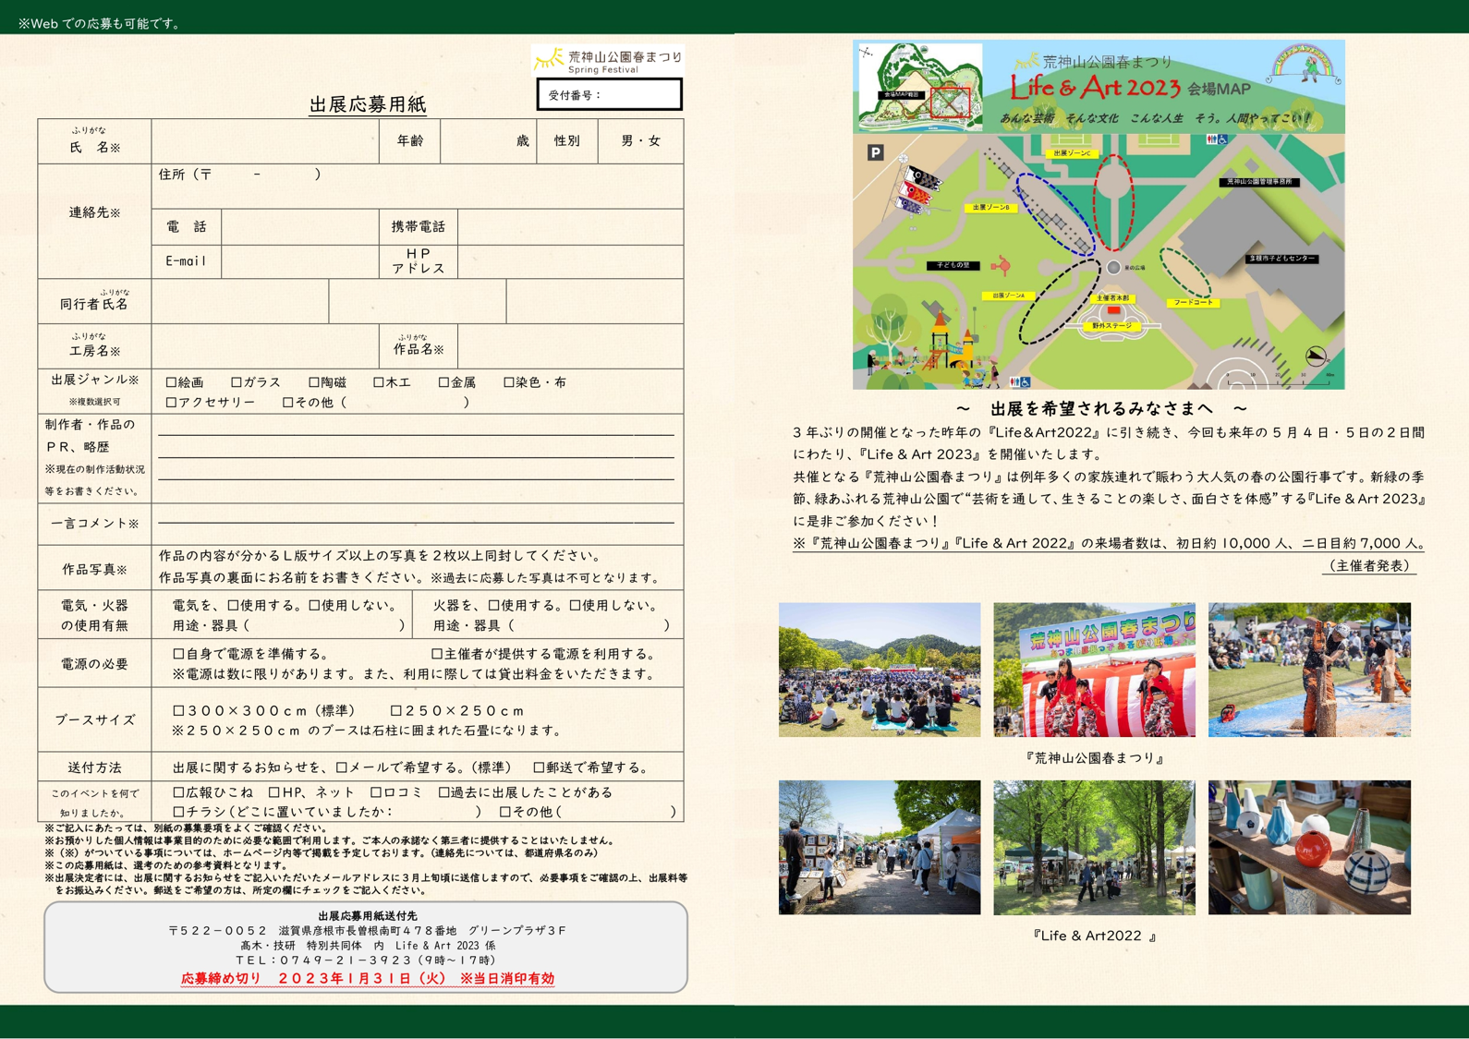Tick the アクセサリー genre checkbox
The image size is (1469, 1039).
171,403
